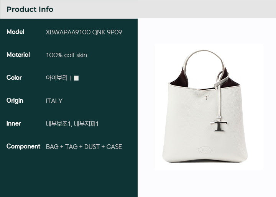Click the Inner pocket details text

coord(72,124)
